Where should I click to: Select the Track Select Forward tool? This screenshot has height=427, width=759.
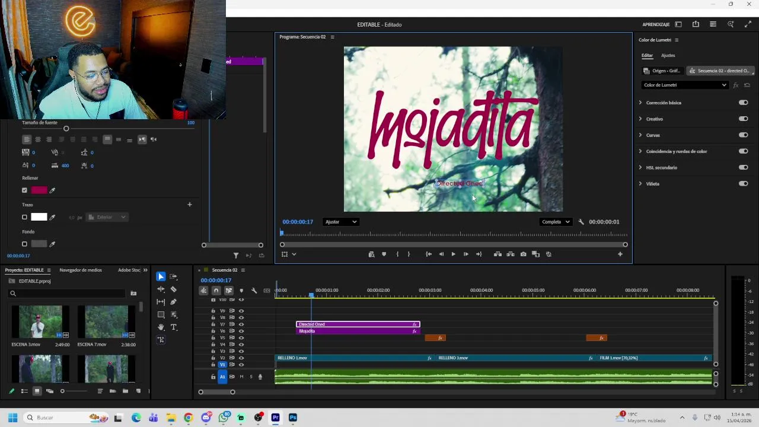click(x=173, y=276)
